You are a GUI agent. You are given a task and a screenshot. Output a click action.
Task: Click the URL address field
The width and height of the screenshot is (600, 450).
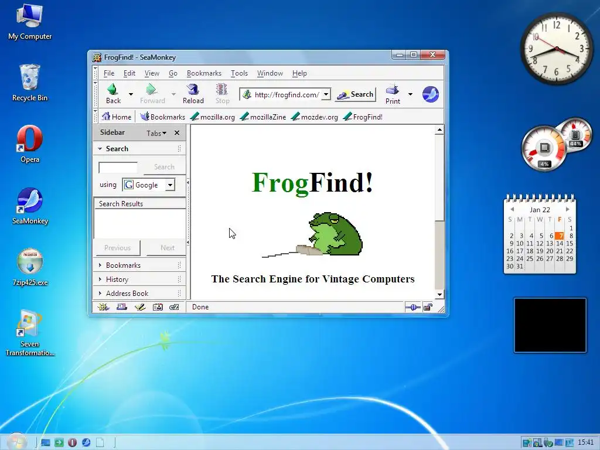coord(285,94)
